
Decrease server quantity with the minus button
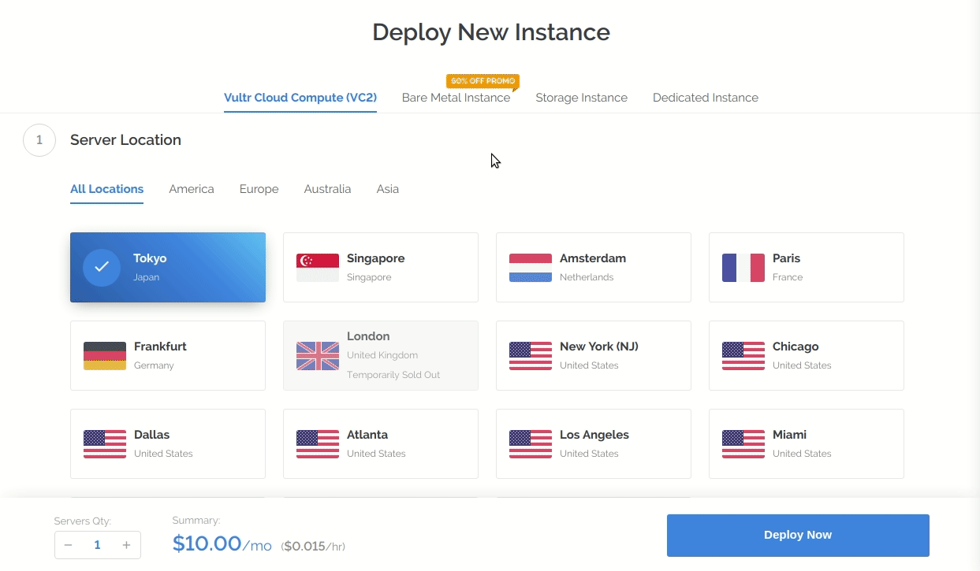(x=69, y=545)
